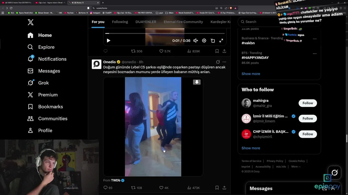Viewport: 348px width, 195px height.
Task: Repost the post with 306 reposts
Action: tap(137, 51)
